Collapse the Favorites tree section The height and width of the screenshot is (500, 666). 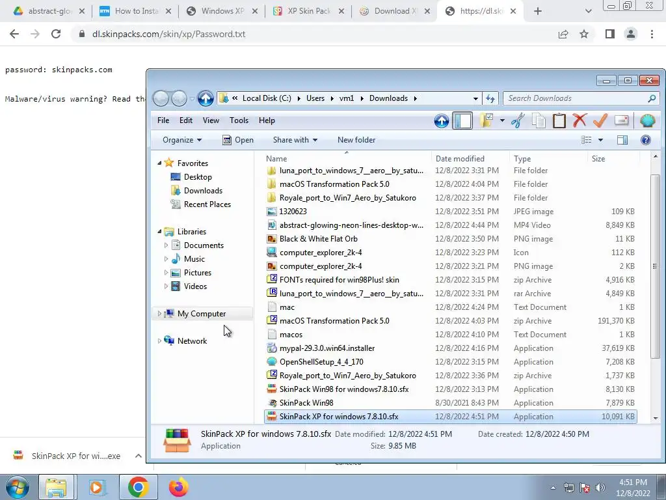point(160,163)
